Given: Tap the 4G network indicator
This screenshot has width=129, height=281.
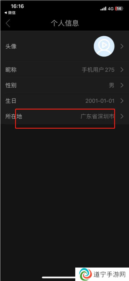Looking at the screenshot, I should 111,9.
